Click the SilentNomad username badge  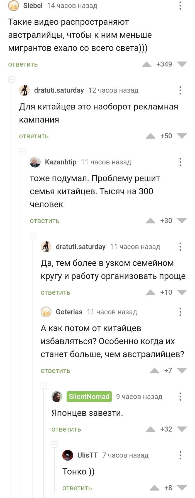[x=89, y=397]
